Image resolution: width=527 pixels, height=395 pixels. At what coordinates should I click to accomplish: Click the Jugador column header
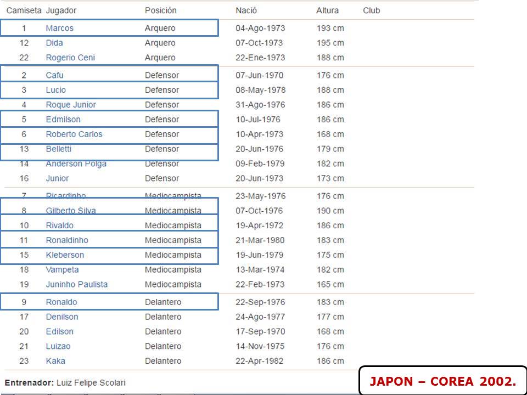61,10
